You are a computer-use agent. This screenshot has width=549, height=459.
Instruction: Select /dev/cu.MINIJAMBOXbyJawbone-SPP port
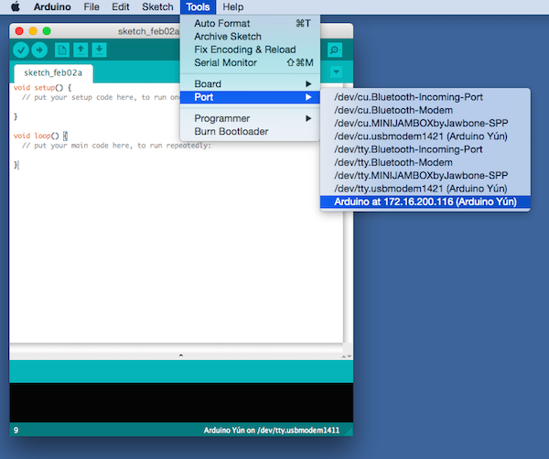[x=425, y=123]
